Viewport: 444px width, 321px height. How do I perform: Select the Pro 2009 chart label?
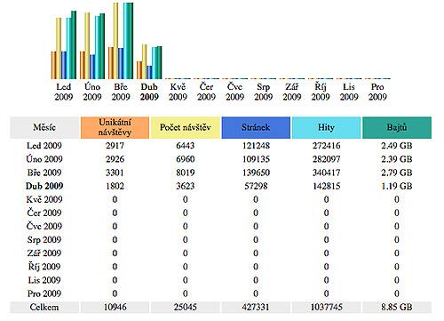[377, 92]
